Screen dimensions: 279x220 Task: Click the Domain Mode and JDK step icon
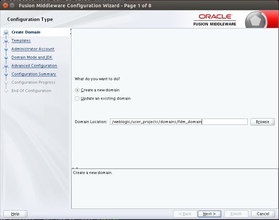coord(6,57)
